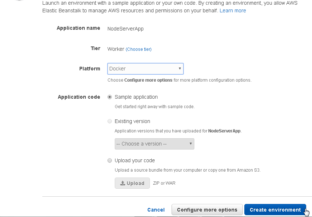Click the ZIP or WAR hint text
Viewport: 312px width, 217px height.
(x=164, y=183)
